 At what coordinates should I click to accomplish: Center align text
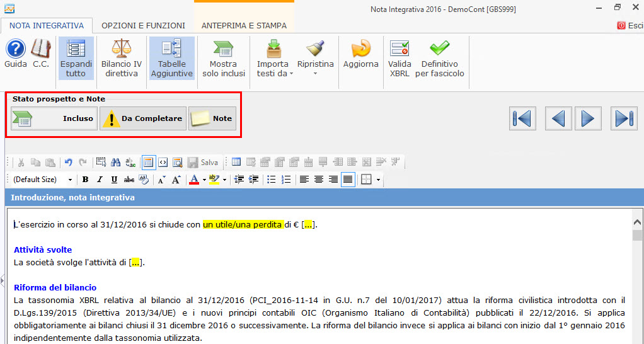click(x=319, y=180)
